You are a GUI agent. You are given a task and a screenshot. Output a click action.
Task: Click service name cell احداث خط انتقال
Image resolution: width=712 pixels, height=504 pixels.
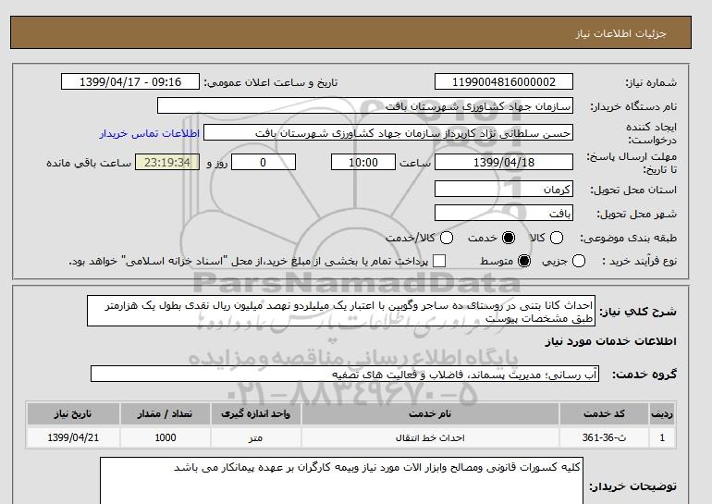click(430, 437)
